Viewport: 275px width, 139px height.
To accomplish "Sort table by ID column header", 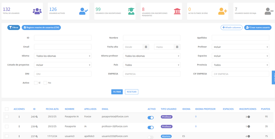I will point(35,109).
